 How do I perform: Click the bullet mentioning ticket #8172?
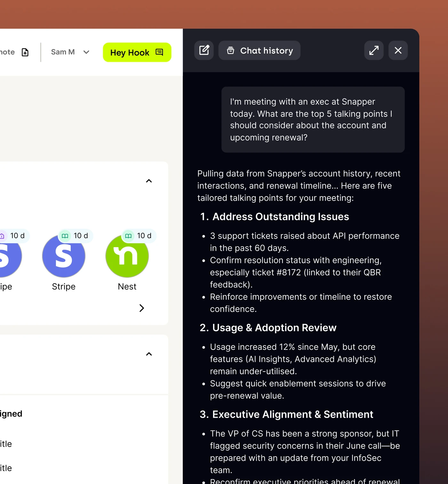(x=296, y=272)
